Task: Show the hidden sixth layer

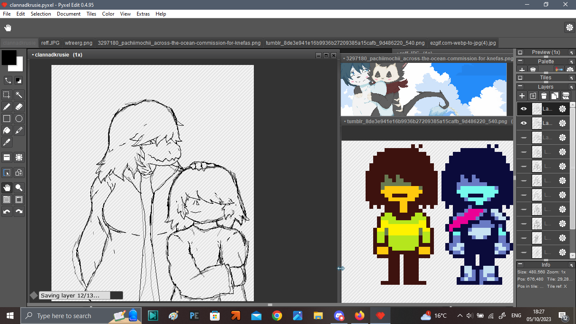Action: pyautogui.click(x=524, y=181)
